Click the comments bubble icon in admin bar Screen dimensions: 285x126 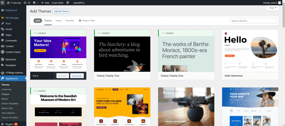pyautogui.click(x=35, y=2)
